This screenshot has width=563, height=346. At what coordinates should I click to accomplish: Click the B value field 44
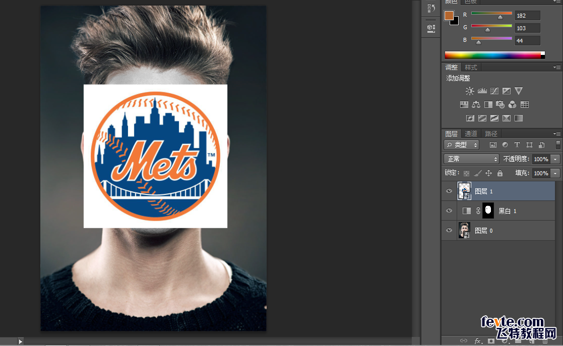(x=527, y=41)
